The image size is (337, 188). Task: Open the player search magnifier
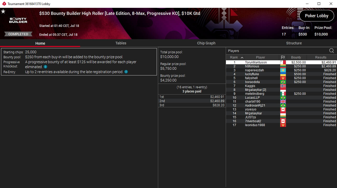coord(332,51)
